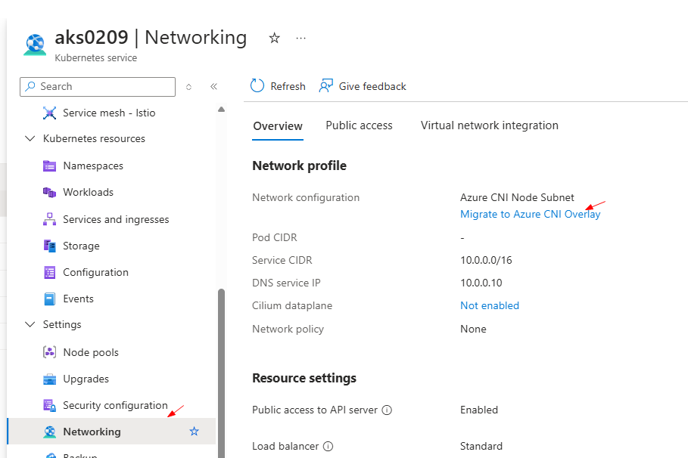Screen dimensions: 688x458
Task: Collapse the Settings section chevron
Action: click(30, 325)
